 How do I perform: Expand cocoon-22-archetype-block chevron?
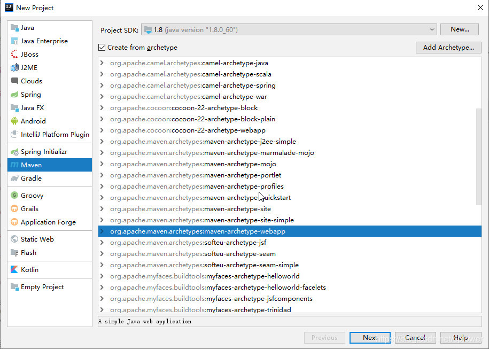[x=102, y=108]
